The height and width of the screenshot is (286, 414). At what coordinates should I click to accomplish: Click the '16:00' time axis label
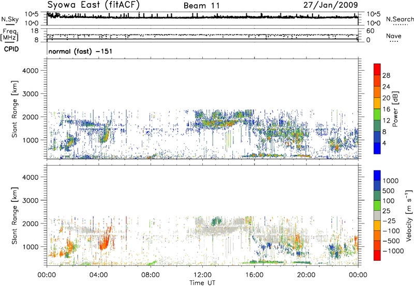(x=254, y=275)
